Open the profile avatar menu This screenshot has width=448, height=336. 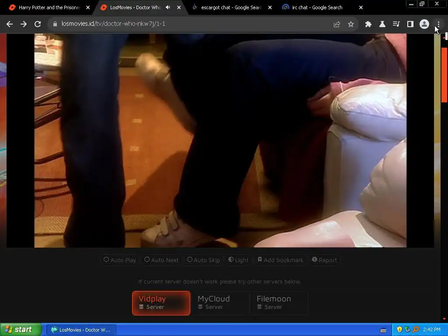(424, 24)
